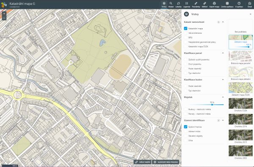
Task: Close the Vrstvy panel
Action: click(250, 14)
